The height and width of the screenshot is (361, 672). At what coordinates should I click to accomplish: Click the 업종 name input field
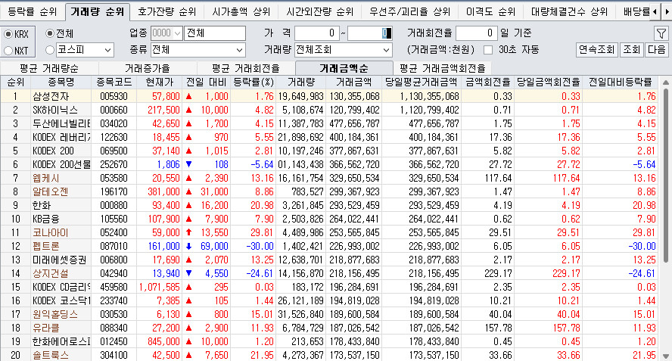point(215,33)
